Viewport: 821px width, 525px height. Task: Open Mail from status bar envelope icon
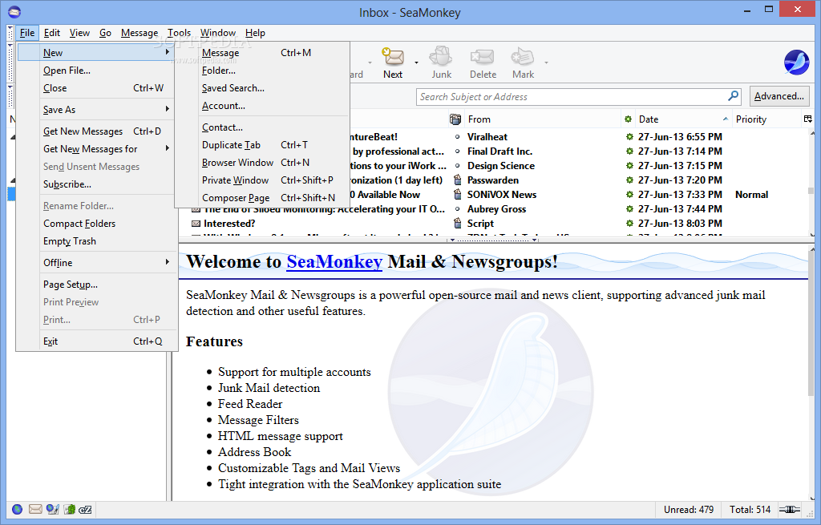35,509
